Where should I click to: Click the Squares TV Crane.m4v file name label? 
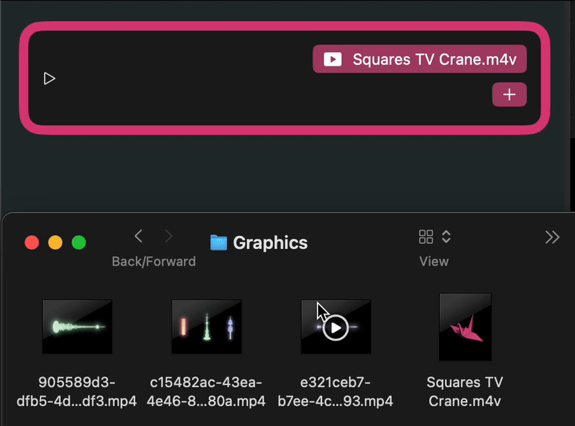pyautogui.click(x=465, y=391)
